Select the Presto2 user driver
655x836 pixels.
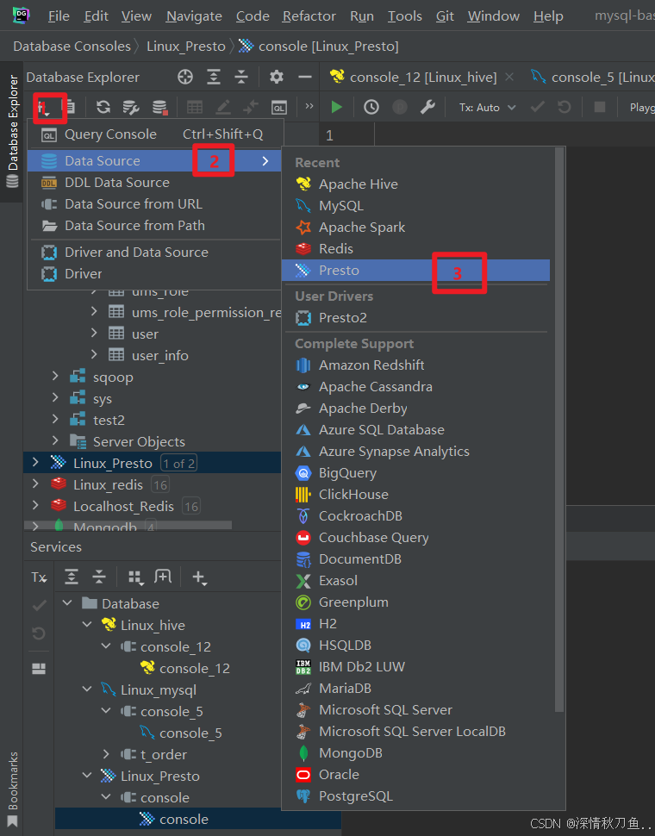415,318
